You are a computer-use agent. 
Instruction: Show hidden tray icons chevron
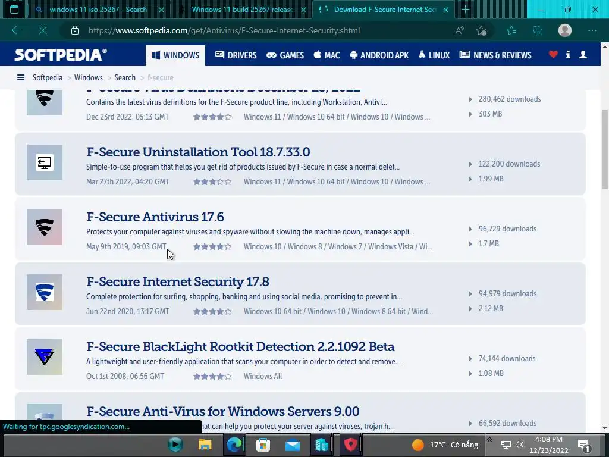pos(490,440)
